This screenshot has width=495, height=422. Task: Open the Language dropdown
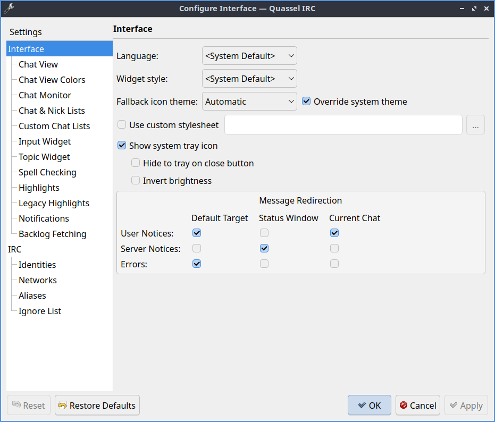tap(249, 56)
